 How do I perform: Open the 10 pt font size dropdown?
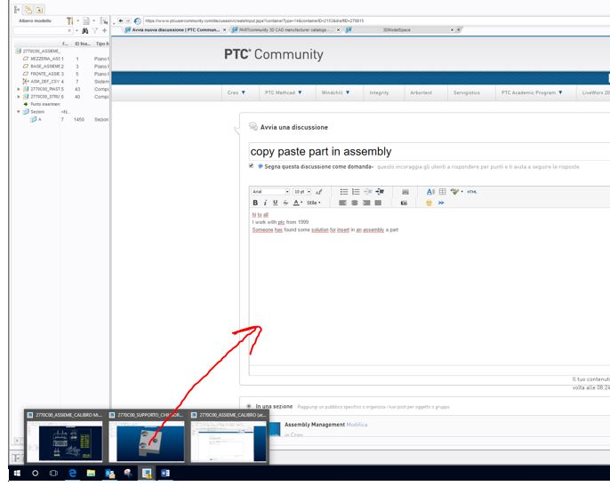pos(302,192)
